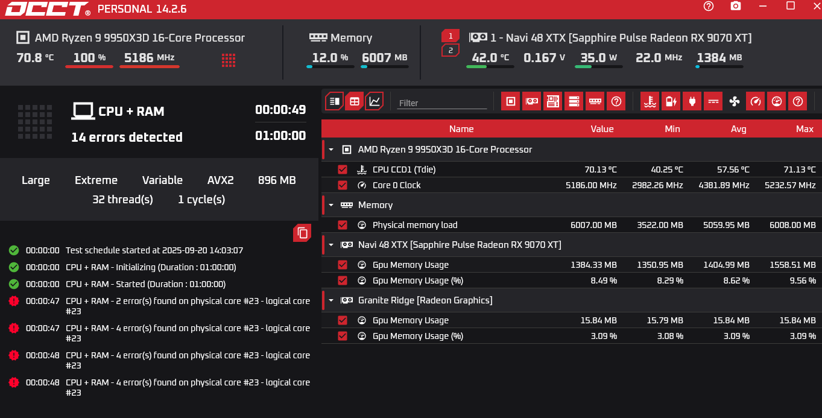Toggle the temperature sensor filter icon
This screenshot has height=418, width=822.
pos(650,101)
